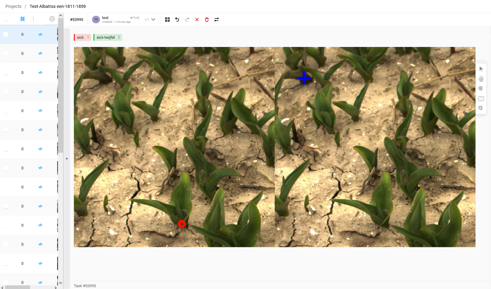This screenshot has width=491, height=289.
Task: Activate the hand pan tool
Action: (481, 79)
